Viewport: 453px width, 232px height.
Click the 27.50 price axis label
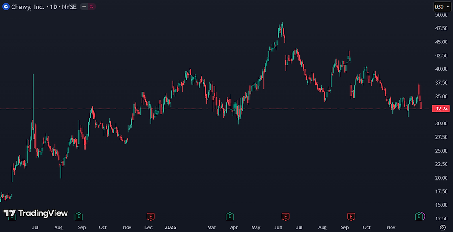pos(441,137)
